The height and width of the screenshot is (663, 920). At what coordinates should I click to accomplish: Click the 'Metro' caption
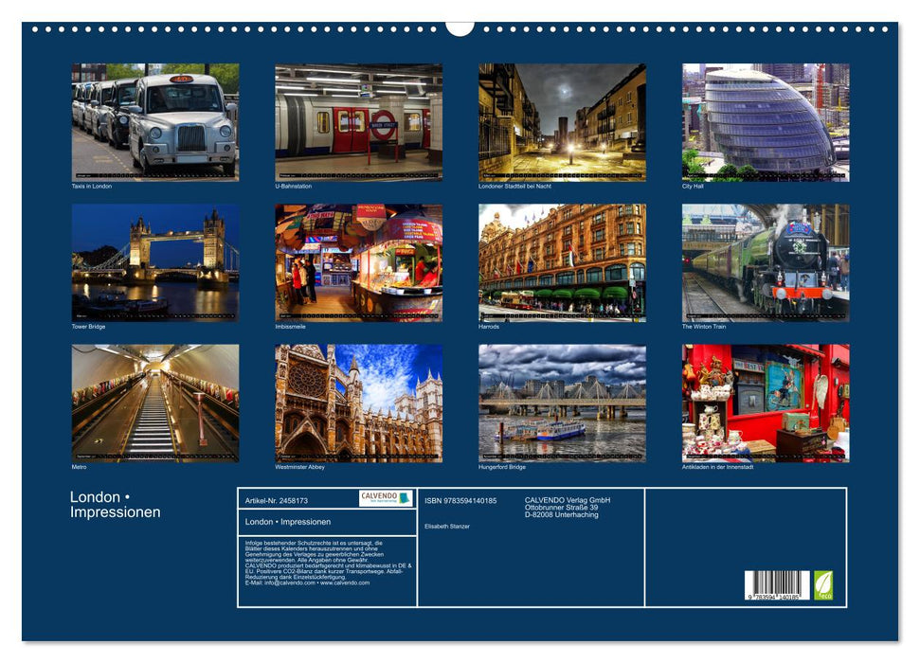coord(80,467)
